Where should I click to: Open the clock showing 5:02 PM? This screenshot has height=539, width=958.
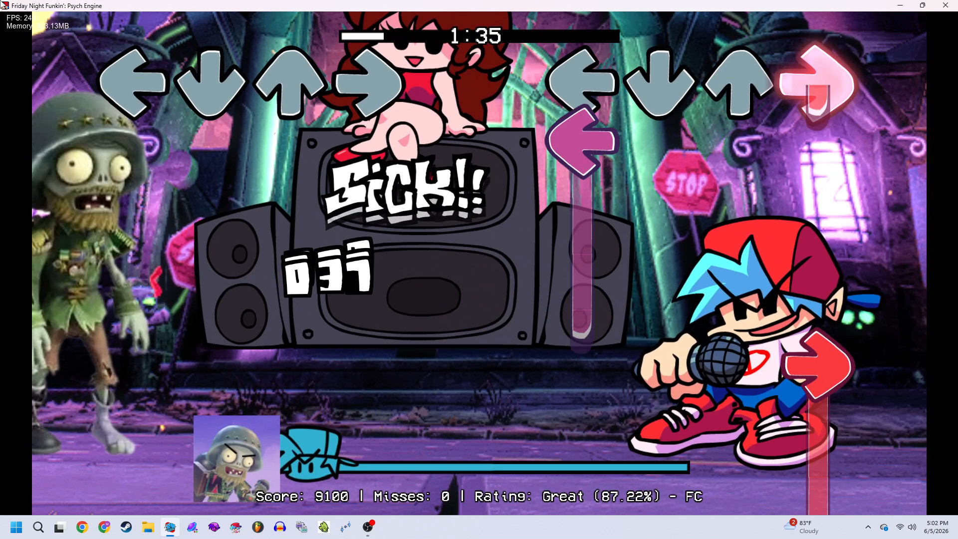pos(936,527)
